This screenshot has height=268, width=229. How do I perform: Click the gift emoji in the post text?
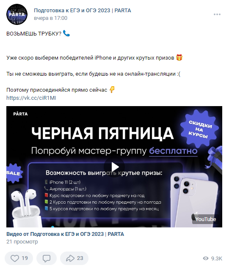(x=179, y=57)
